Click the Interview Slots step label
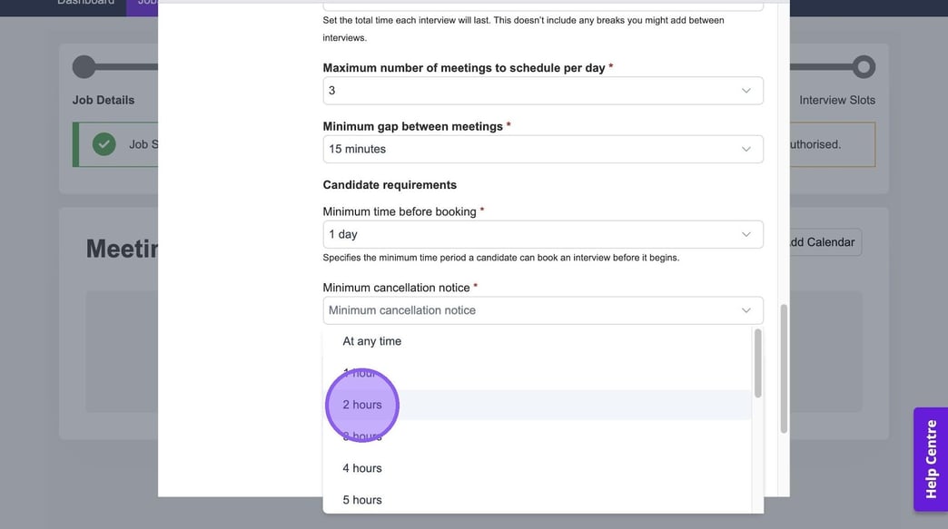Image resolution: width=948 pixels, height=529 pixels. coord(836,100)
